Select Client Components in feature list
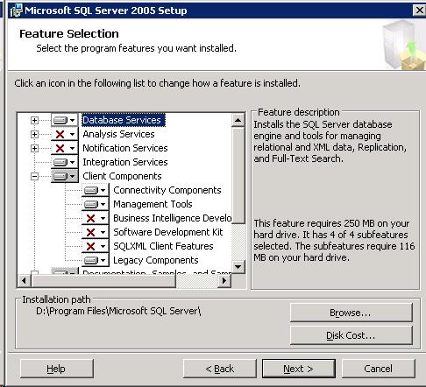426x387 pixels. click(x=122, y=176)
